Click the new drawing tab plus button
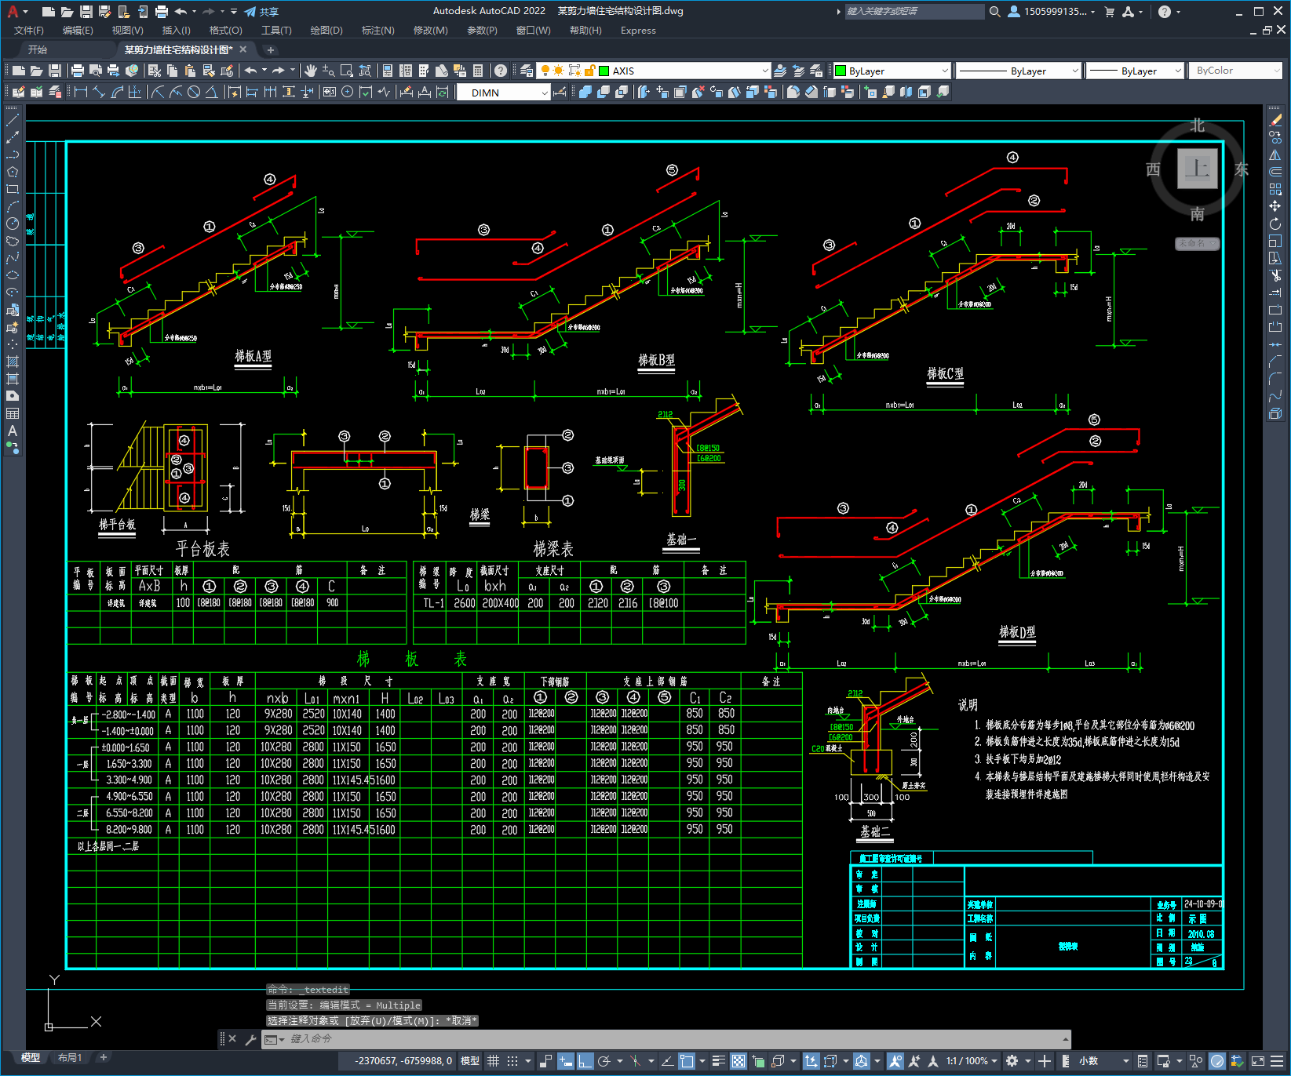Viewport: 1291px width, 1076px height. click(271, 50)
